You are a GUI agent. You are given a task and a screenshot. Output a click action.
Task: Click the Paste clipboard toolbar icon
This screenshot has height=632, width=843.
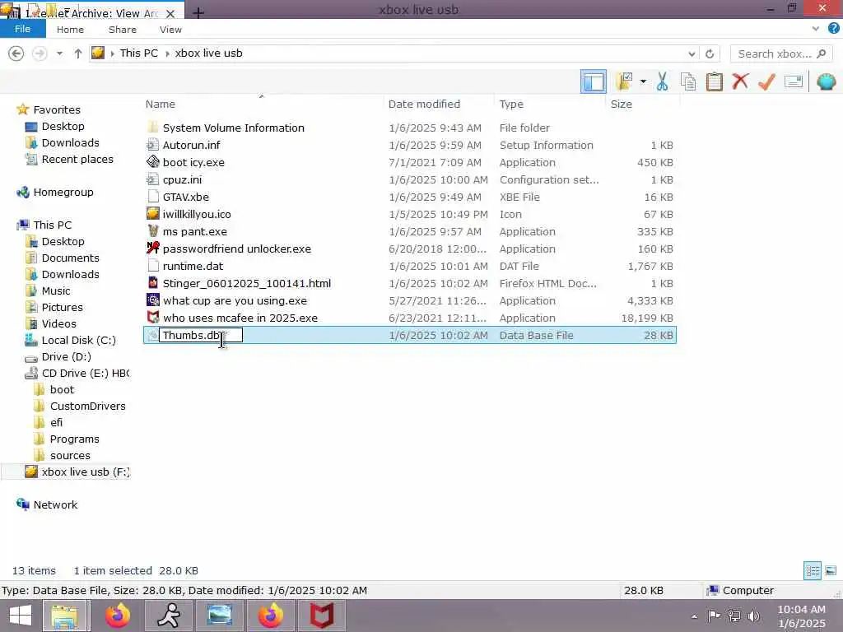(x=714, y=81)
